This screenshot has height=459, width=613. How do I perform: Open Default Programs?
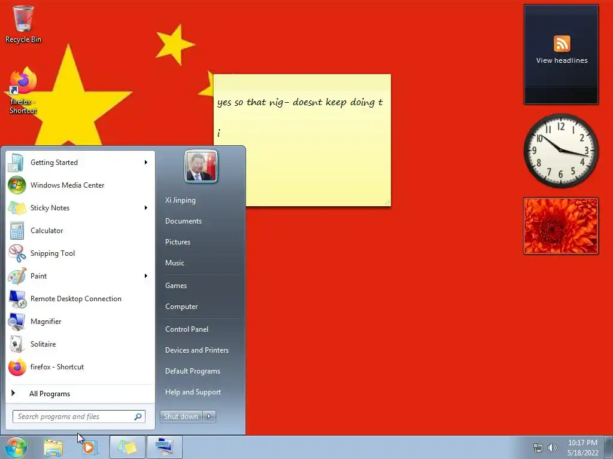point(192,371)
